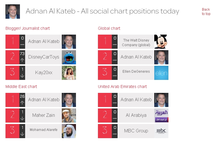Viewport: 221px width, 152px height.
Task: Open the United Arab Emirates chart heading
Action: (x=122, y=87)
